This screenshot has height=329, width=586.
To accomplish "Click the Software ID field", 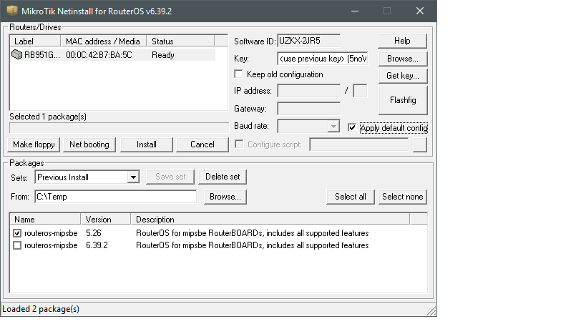I will tap(308, 41).
